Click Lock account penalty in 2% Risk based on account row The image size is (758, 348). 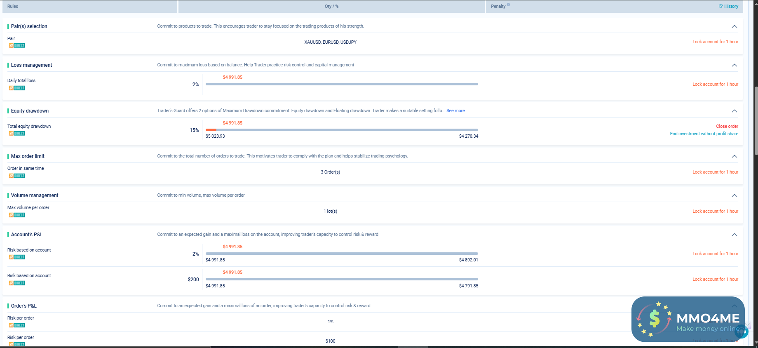(715, 254)
